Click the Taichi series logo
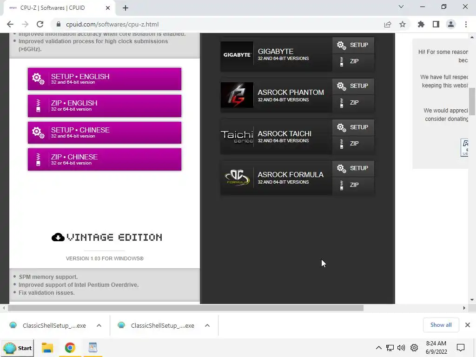The image size is (476, 357). pos(237,136)
